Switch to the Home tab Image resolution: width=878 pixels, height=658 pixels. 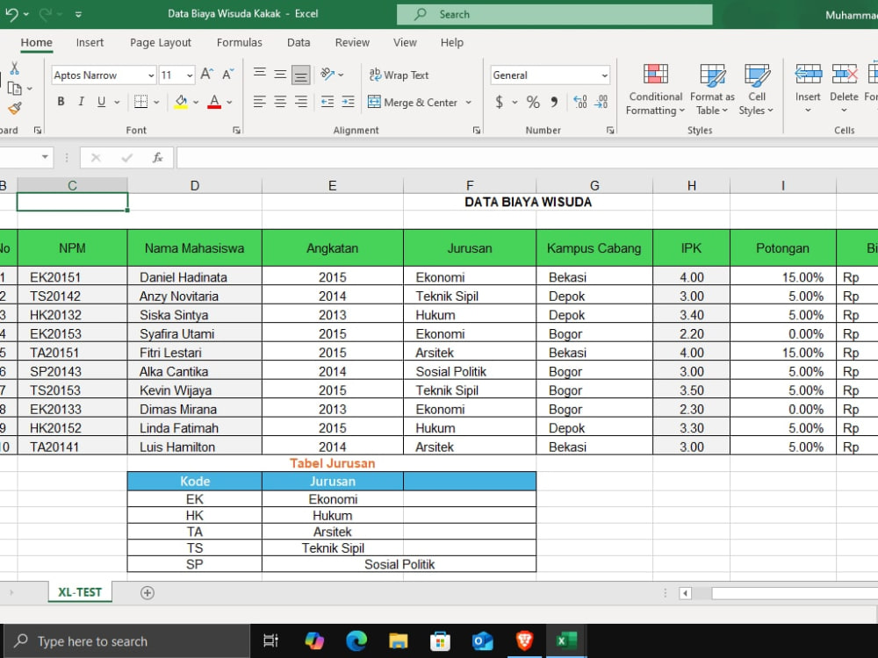[x=36, y=42]
